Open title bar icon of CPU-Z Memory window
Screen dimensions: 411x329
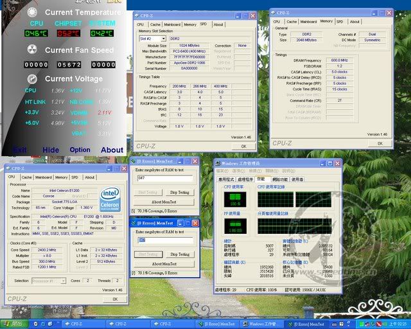tap(273, 13)
